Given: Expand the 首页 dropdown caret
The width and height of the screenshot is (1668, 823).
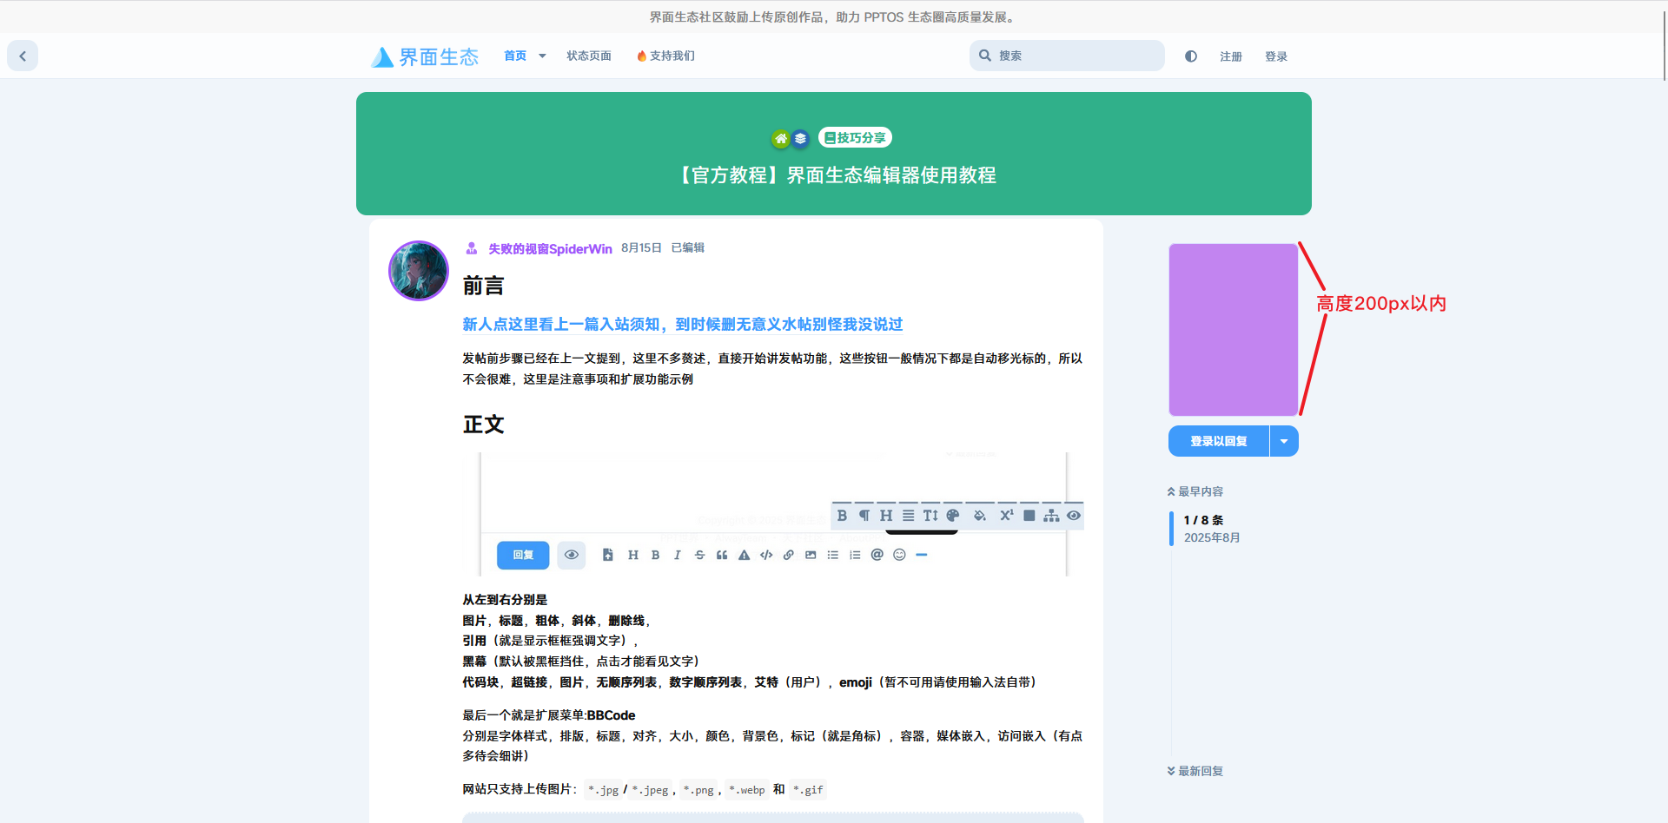Looking at the screenshot, I should 542,56.
